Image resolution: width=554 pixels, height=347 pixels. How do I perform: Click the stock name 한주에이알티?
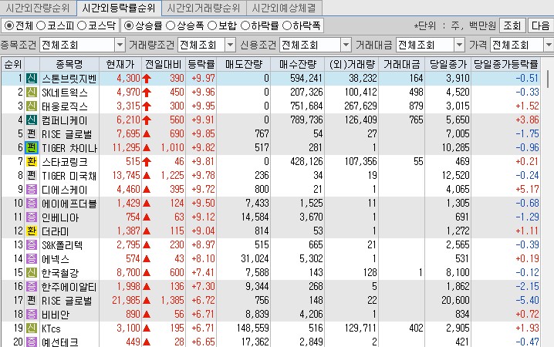point(69,287)
